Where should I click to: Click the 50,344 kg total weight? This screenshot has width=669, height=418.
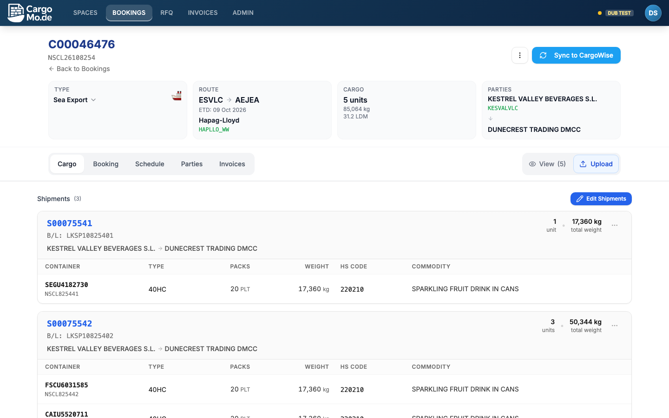(x=585, y=322)
